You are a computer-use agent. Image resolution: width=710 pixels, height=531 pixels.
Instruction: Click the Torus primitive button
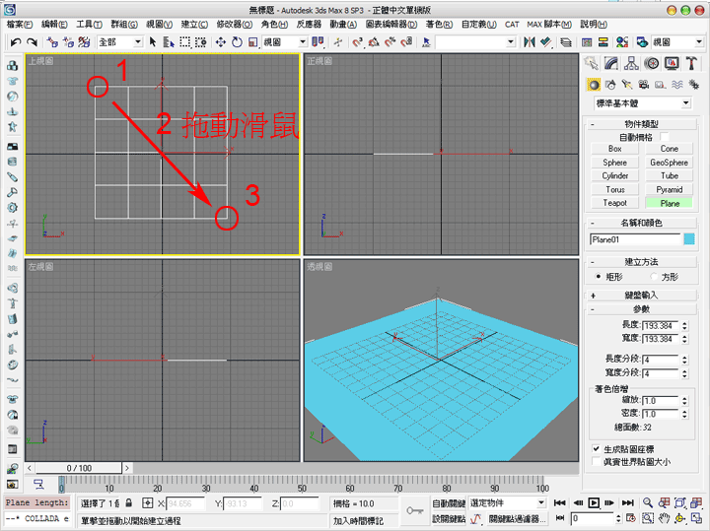(x=615, y=189)
